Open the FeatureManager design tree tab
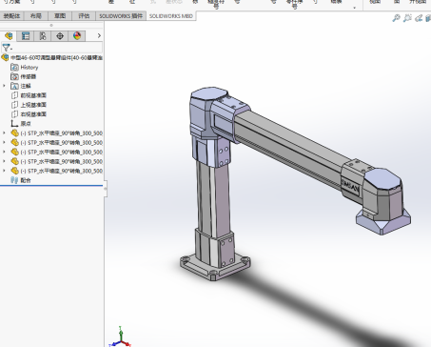Image resolution: width=431 pixels, height=347 pixels. (x=9, y=36)
